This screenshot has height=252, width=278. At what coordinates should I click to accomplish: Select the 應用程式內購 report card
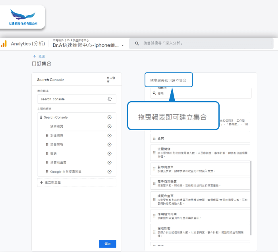[200, 216]
